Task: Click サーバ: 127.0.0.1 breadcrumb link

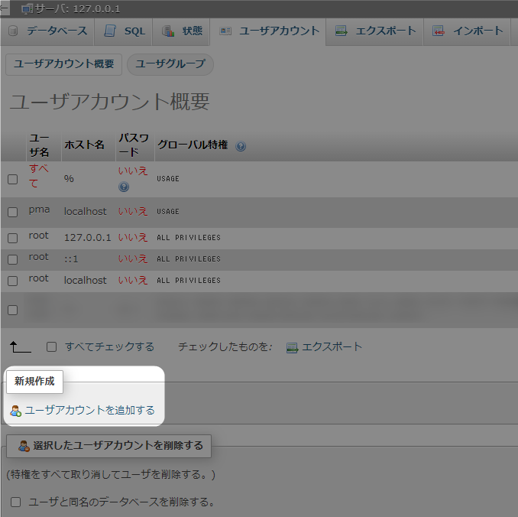Action: (77, 9)
